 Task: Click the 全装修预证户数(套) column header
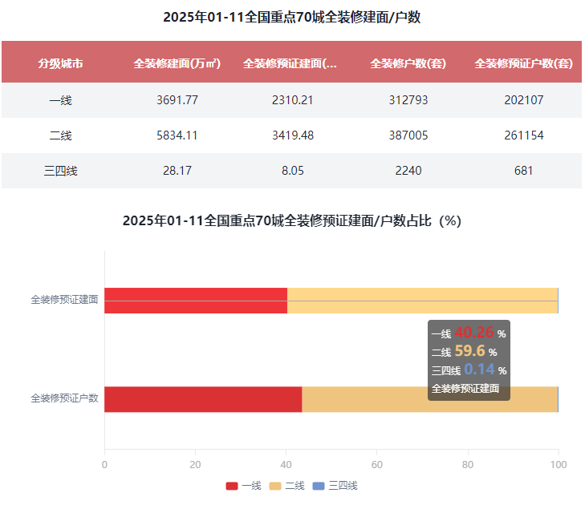523,63
